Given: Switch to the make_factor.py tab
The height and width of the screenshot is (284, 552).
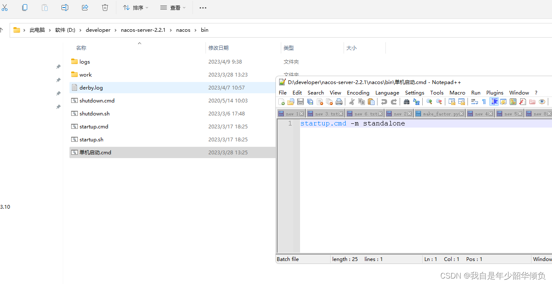Looking at the screenshot, I should (x=440, y=114).
